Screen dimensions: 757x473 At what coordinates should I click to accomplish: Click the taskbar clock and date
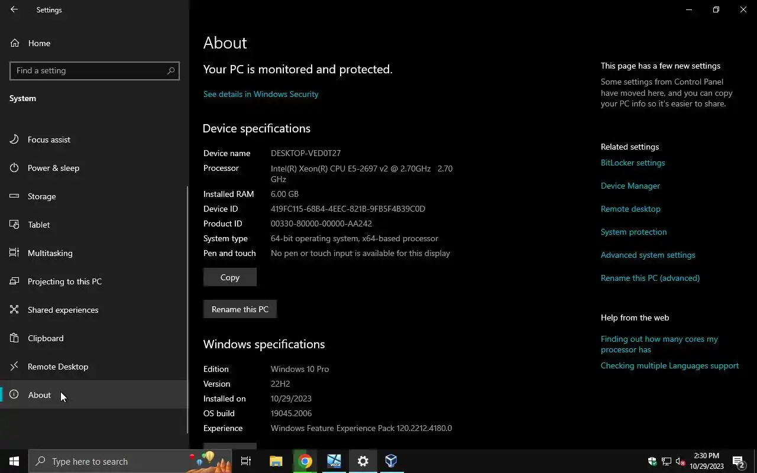[x=707, y=461]
